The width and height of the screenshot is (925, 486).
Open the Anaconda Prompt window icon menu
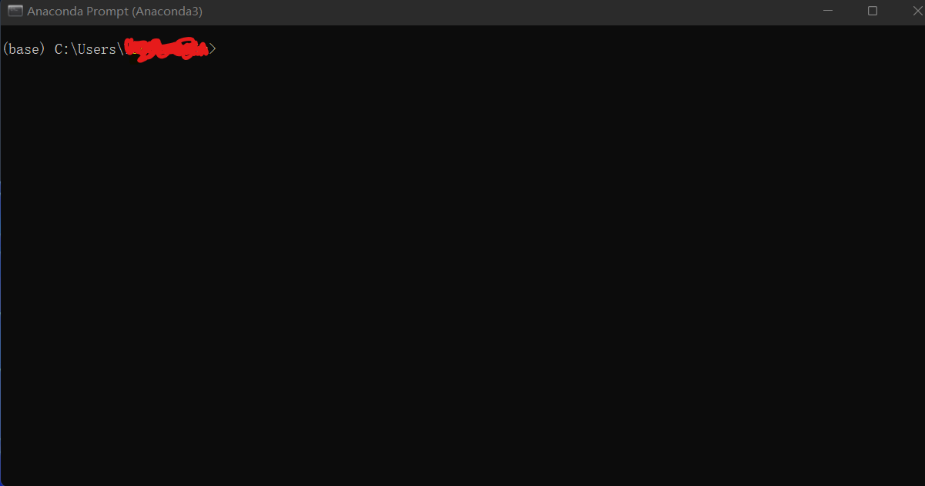(x=15, y=12)
